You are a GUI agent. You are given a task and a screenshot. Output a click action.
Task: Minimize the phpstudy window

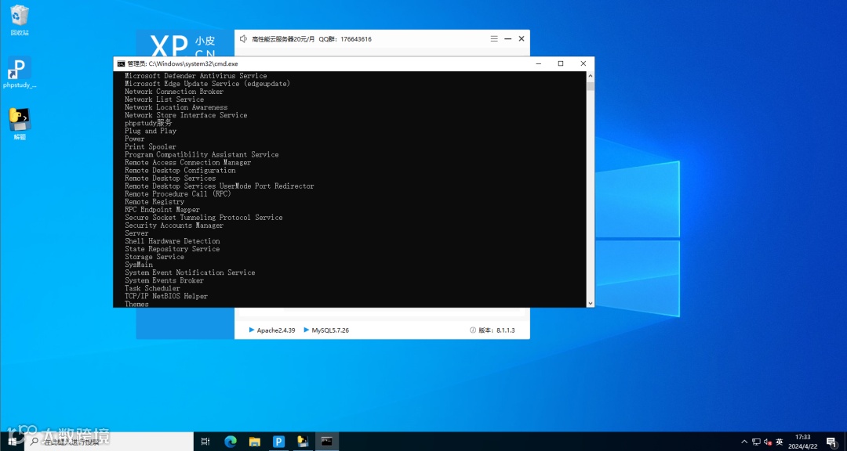coord(507,39)
